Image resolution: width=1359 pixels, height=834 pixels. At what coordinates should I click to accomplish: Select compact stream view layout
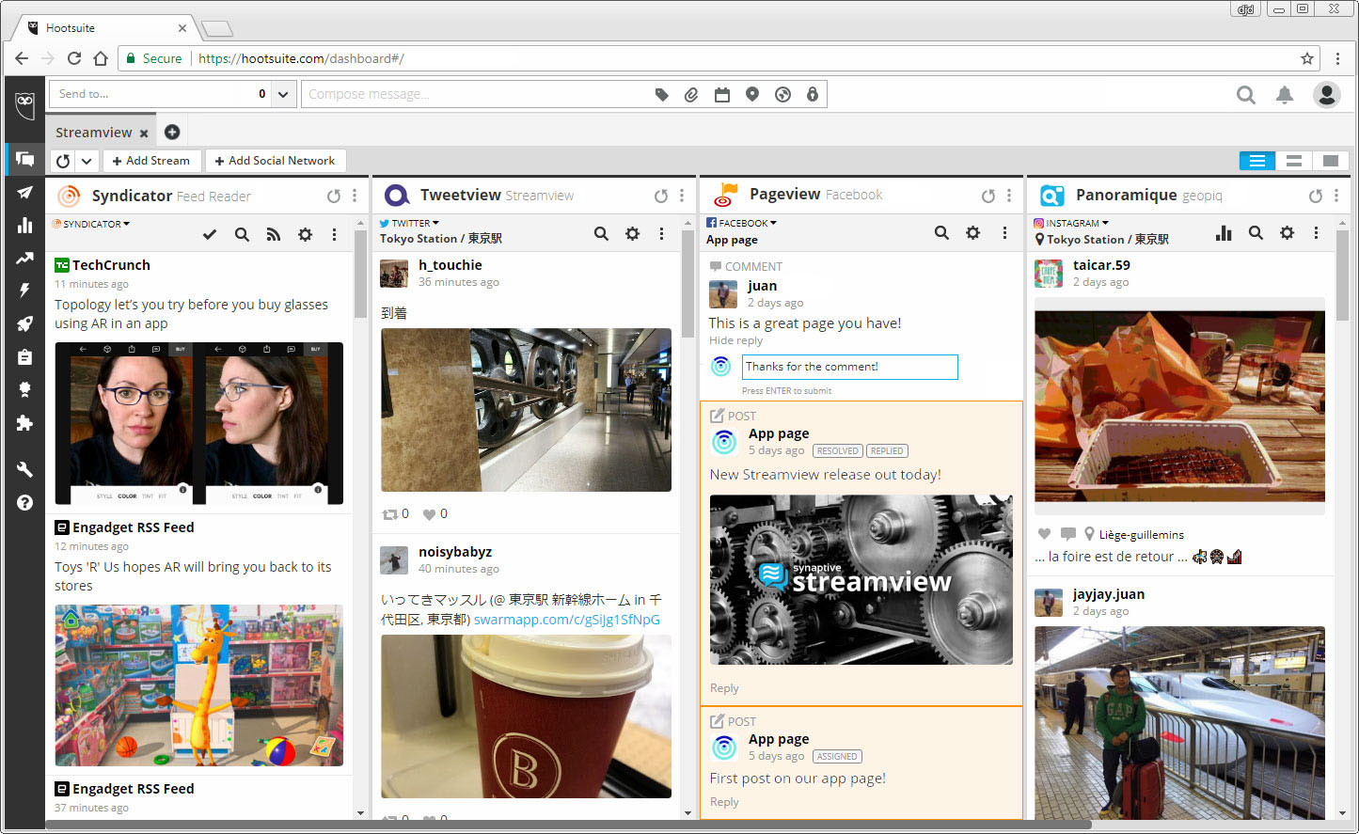1257,161
